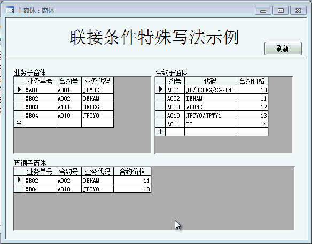
Task: Click row selector for XB04 in 查询子窗体
Action: click(x=19, y=189)
